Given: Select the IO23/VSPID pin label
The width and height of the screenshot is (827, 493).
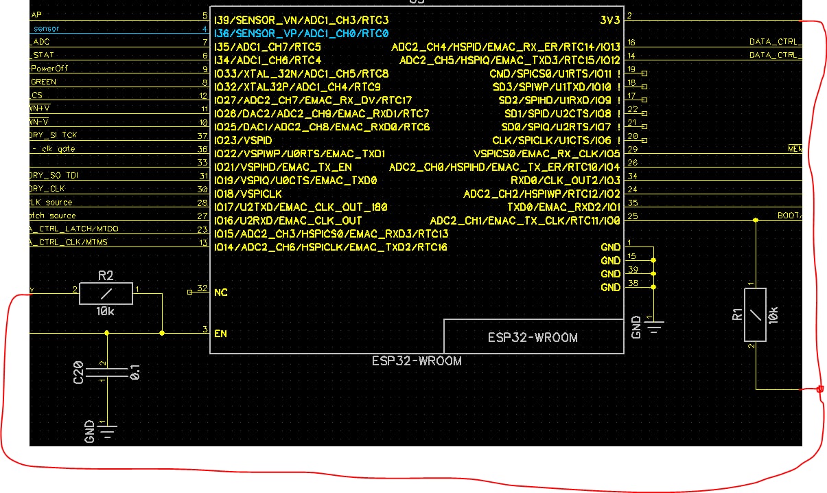Looking at the screenshot, I should (x=243, y=140).
